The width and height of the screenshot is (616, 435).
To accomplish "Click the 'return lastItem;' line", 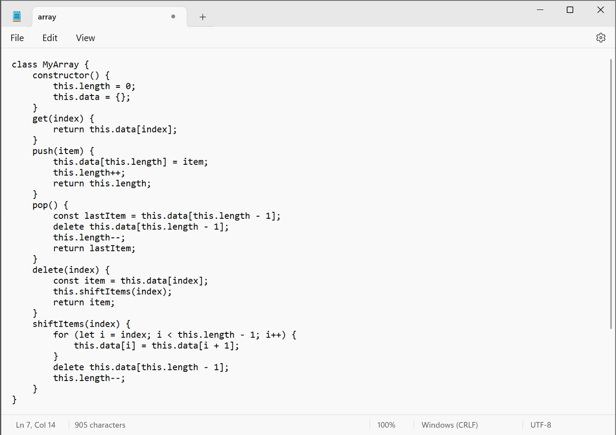I will [x=94, y=248].
